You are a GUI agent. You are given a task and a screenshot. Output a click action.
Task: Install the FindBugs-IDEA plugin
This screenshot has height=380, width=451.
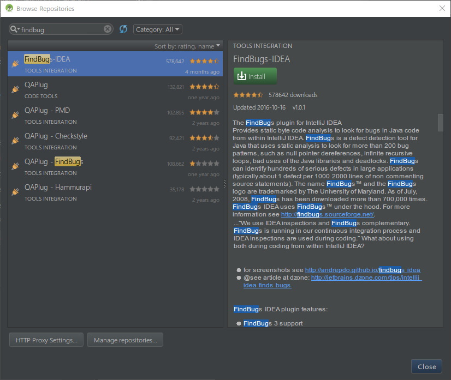click(x=255, y=76)
